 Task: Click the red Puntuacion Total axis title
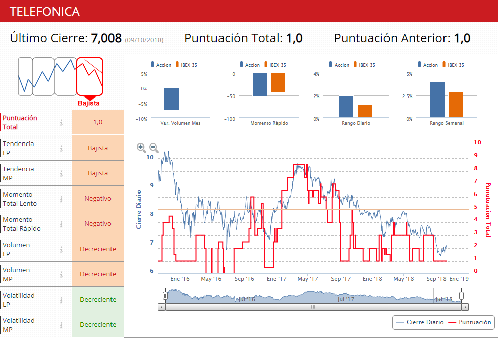488,210
